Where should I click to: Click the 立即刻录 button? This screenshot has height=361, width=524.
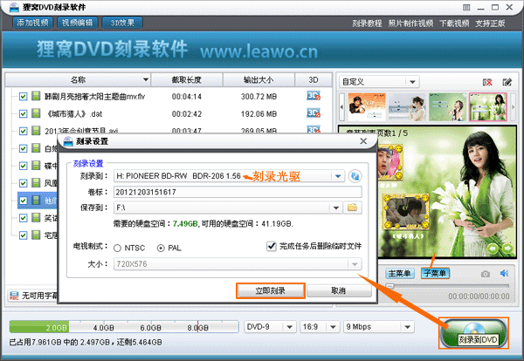click(x=271, y=290)
